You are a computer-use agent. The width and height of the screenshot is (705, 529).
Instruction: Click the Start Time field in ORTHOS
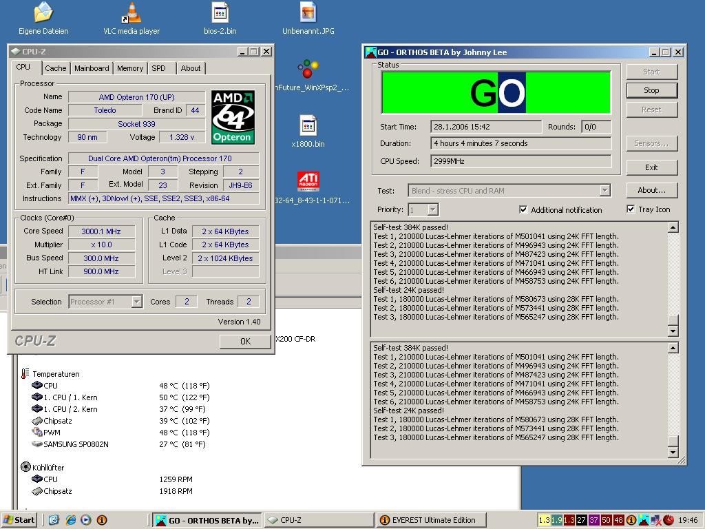click(x=486, y=127)
